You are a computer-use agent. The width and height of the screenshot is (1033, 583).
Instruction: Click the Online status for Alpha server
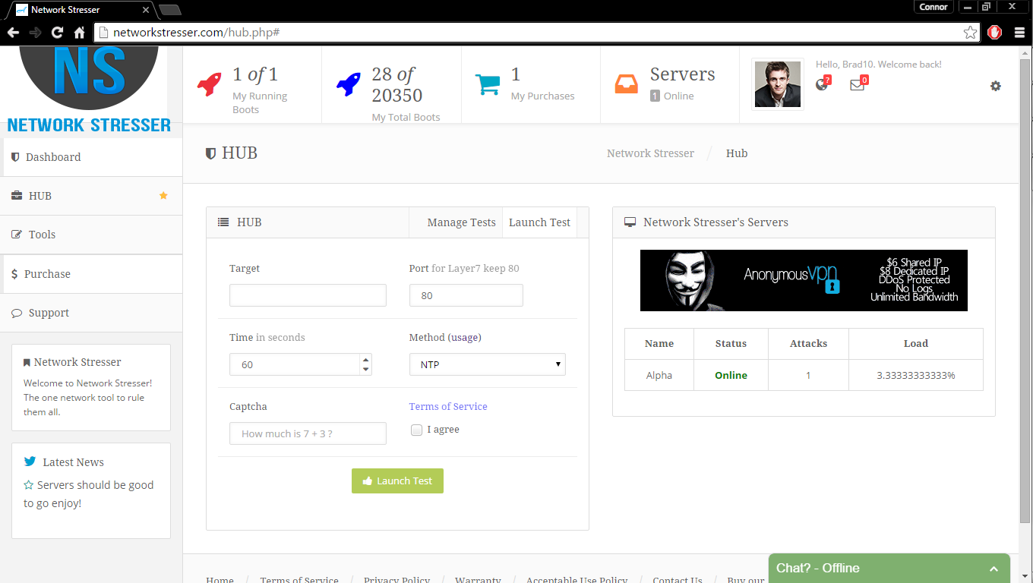731,375
